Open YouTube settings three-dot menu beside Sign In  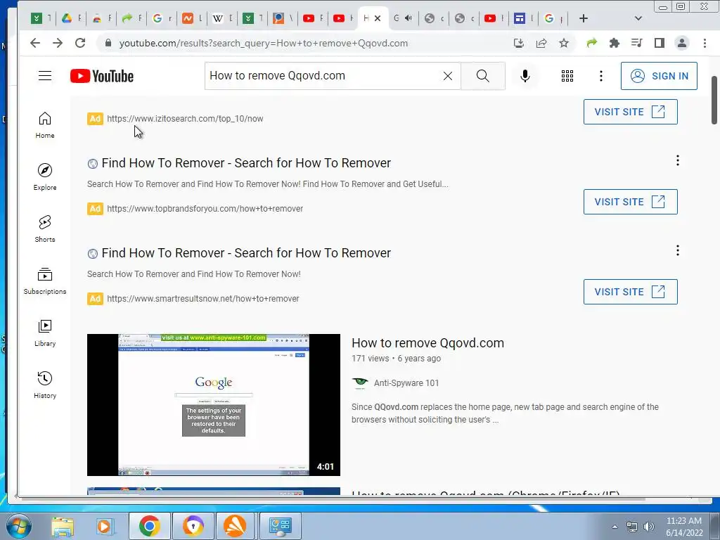point(600,76)
